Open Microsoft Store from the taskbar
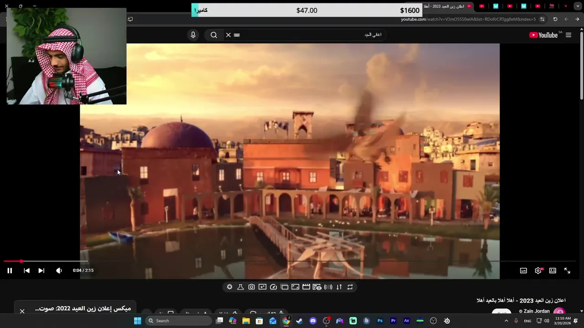584x328 pixels. 259,321
